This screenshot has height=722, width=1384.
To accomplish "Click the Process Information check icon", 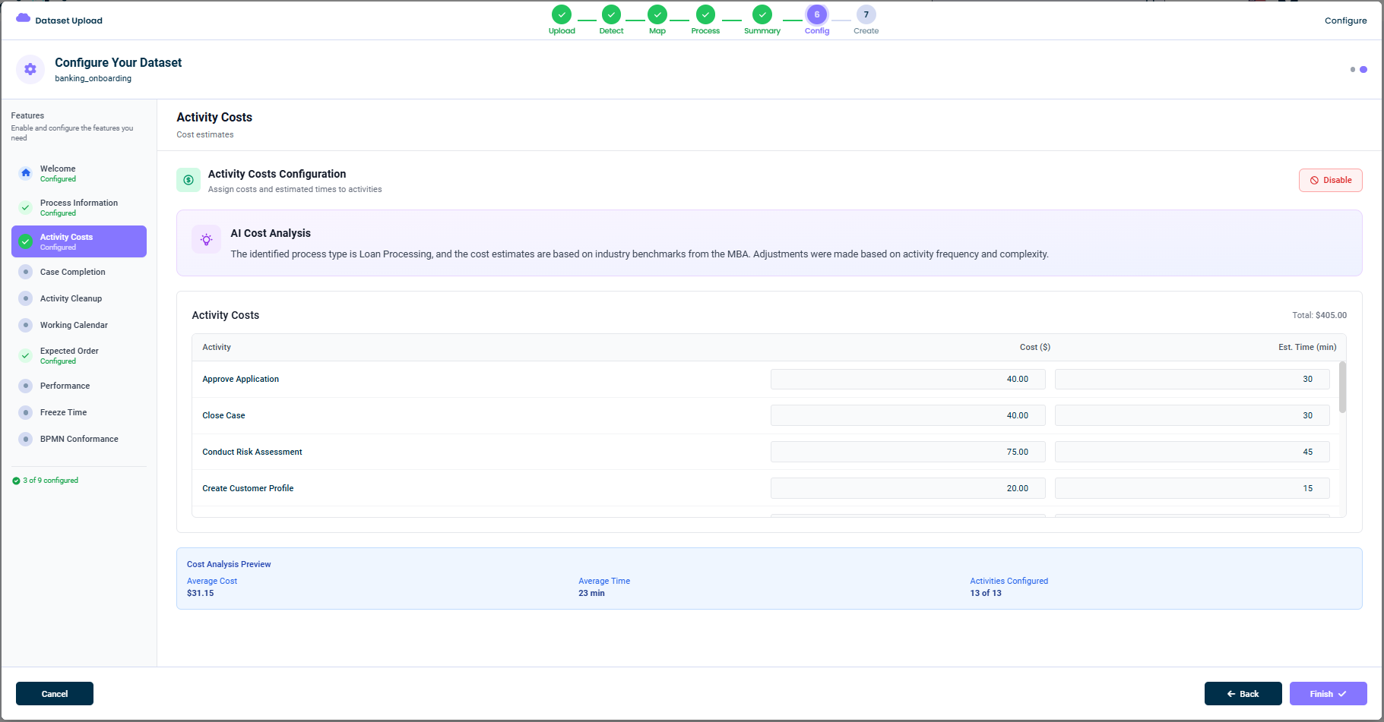I will point(26,207).
